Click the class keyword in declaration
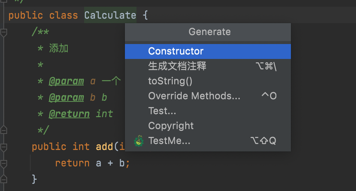This screenshot has height=191, width=356. tap(64, 15)
